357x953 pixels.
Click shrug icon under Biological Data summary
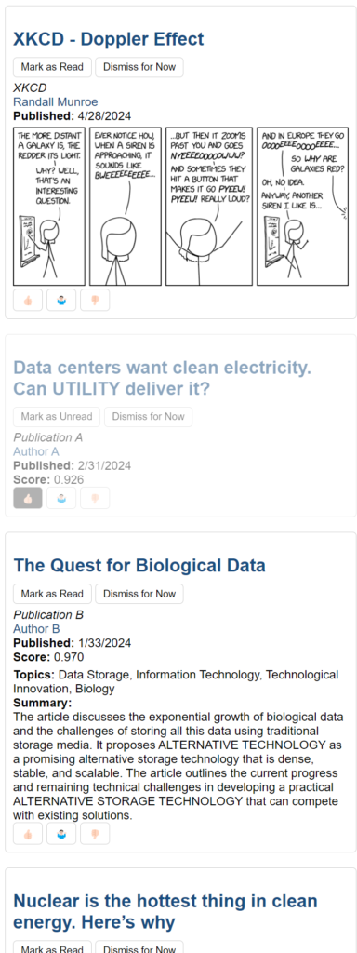(61, 835)
